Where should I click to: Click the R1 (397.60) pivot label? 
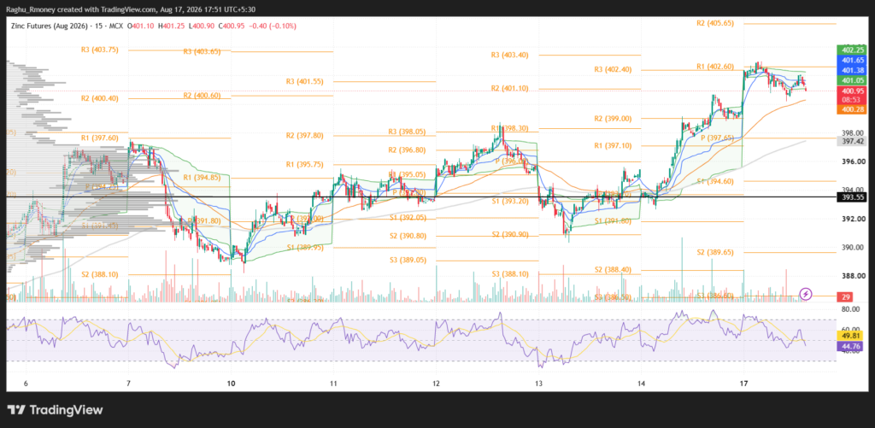pos(99,138)
